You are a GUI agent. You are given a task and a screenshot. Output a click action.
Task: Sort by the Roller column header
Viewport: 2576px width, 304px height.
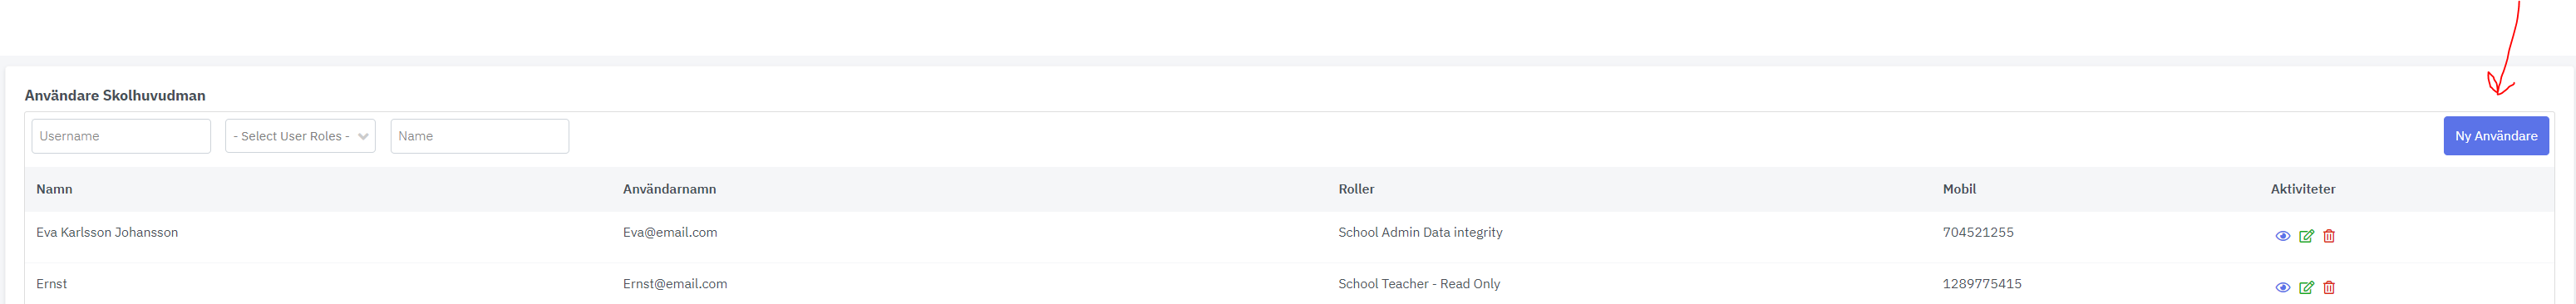click(1356, 189)
